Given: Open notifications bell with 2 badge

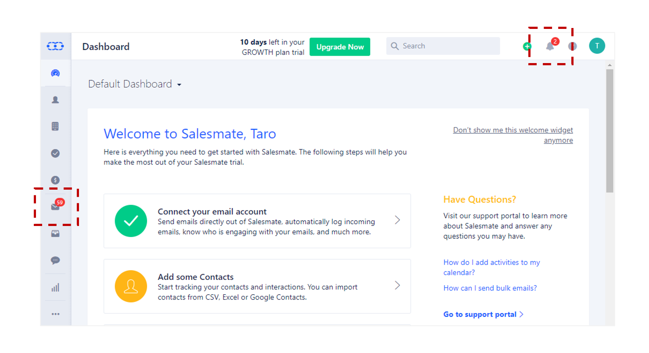Looking at the screenshot, I should tap(552, 45).
